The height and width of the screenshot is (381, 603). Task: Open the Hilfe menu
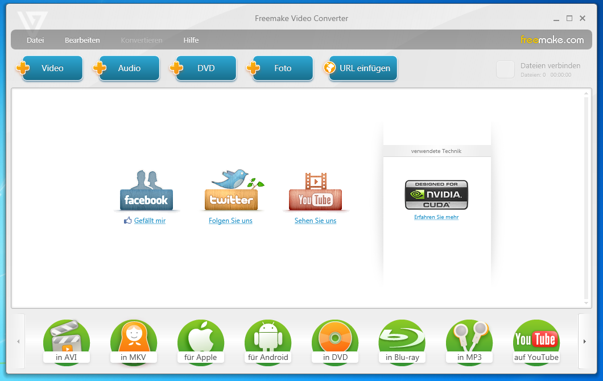[191, 40]
